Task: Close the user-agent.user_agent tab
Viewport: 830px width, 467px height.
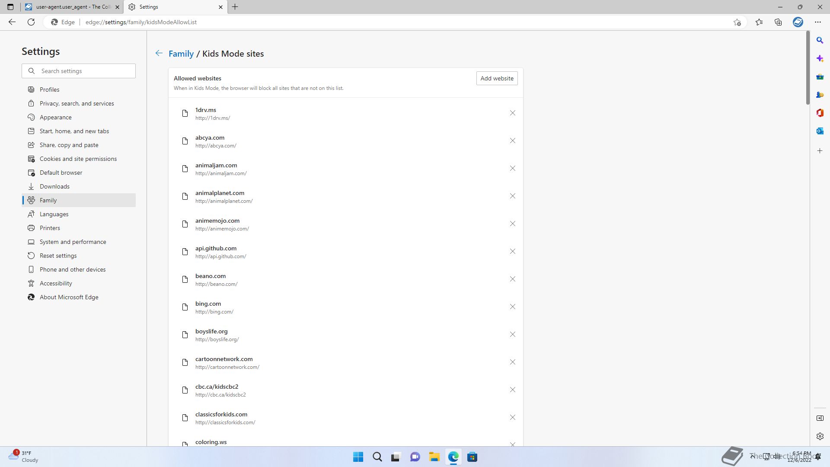Action: 117,7
